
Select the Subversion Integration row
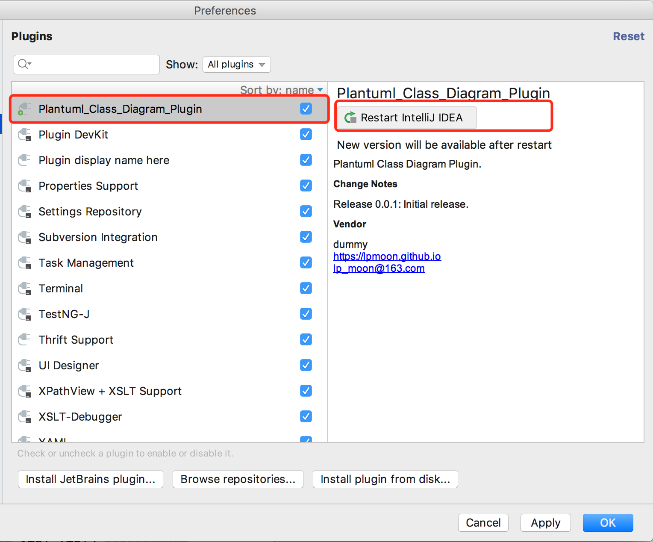[x=170, y=237]
